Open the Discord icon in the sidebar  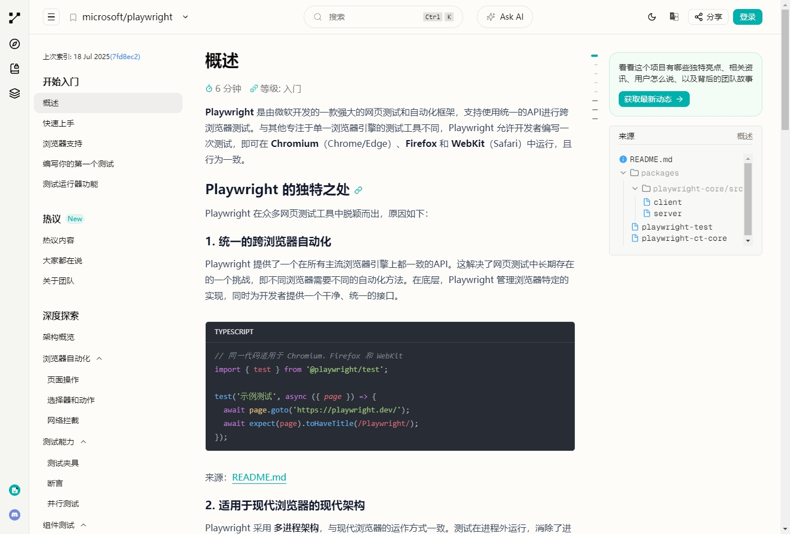click(x=15, y=515)
